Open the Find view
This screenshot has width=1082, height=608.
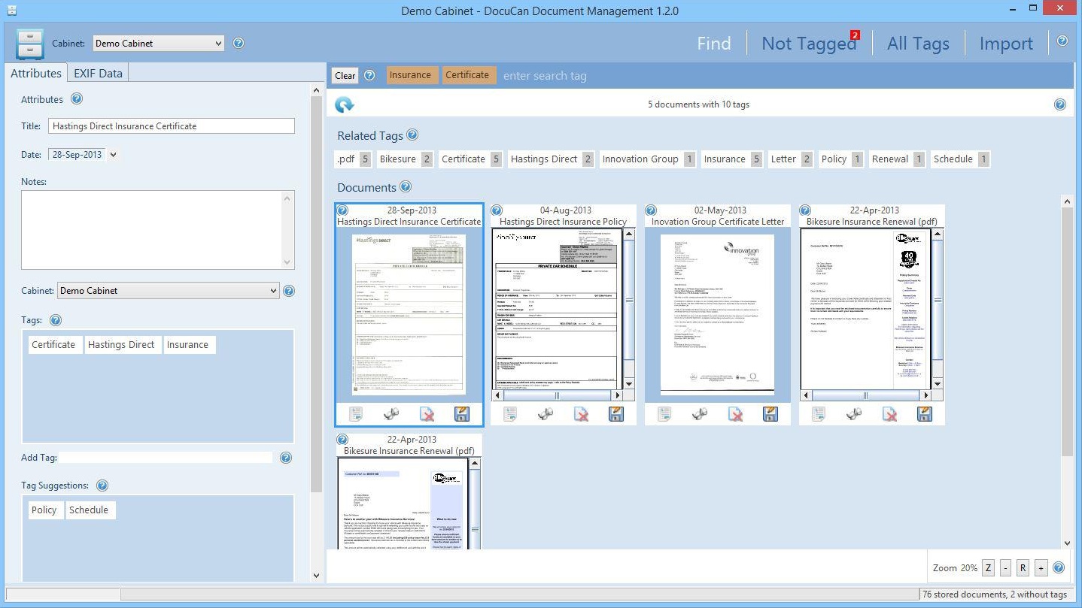pyautogui.click(x=714, y=44)
